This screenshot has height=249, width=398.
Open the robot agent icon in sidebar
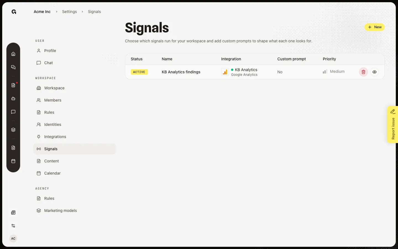(13, 98)
